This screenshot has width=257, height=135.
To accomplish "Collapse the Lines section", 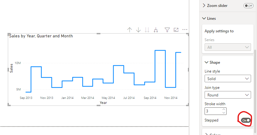I will [x=204, y=19].
